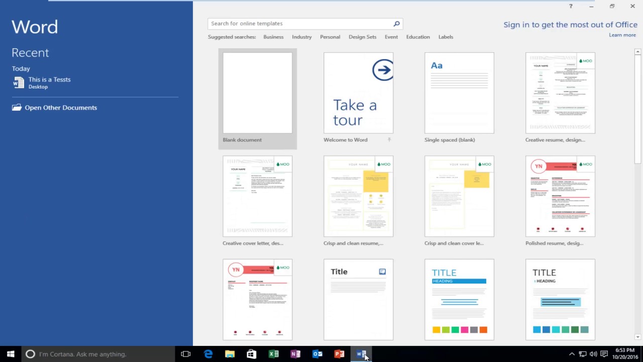This screenshot has height=362, width=643.
Task: Click the Creative resume, design... caption
Action: [x=555, y=140]
